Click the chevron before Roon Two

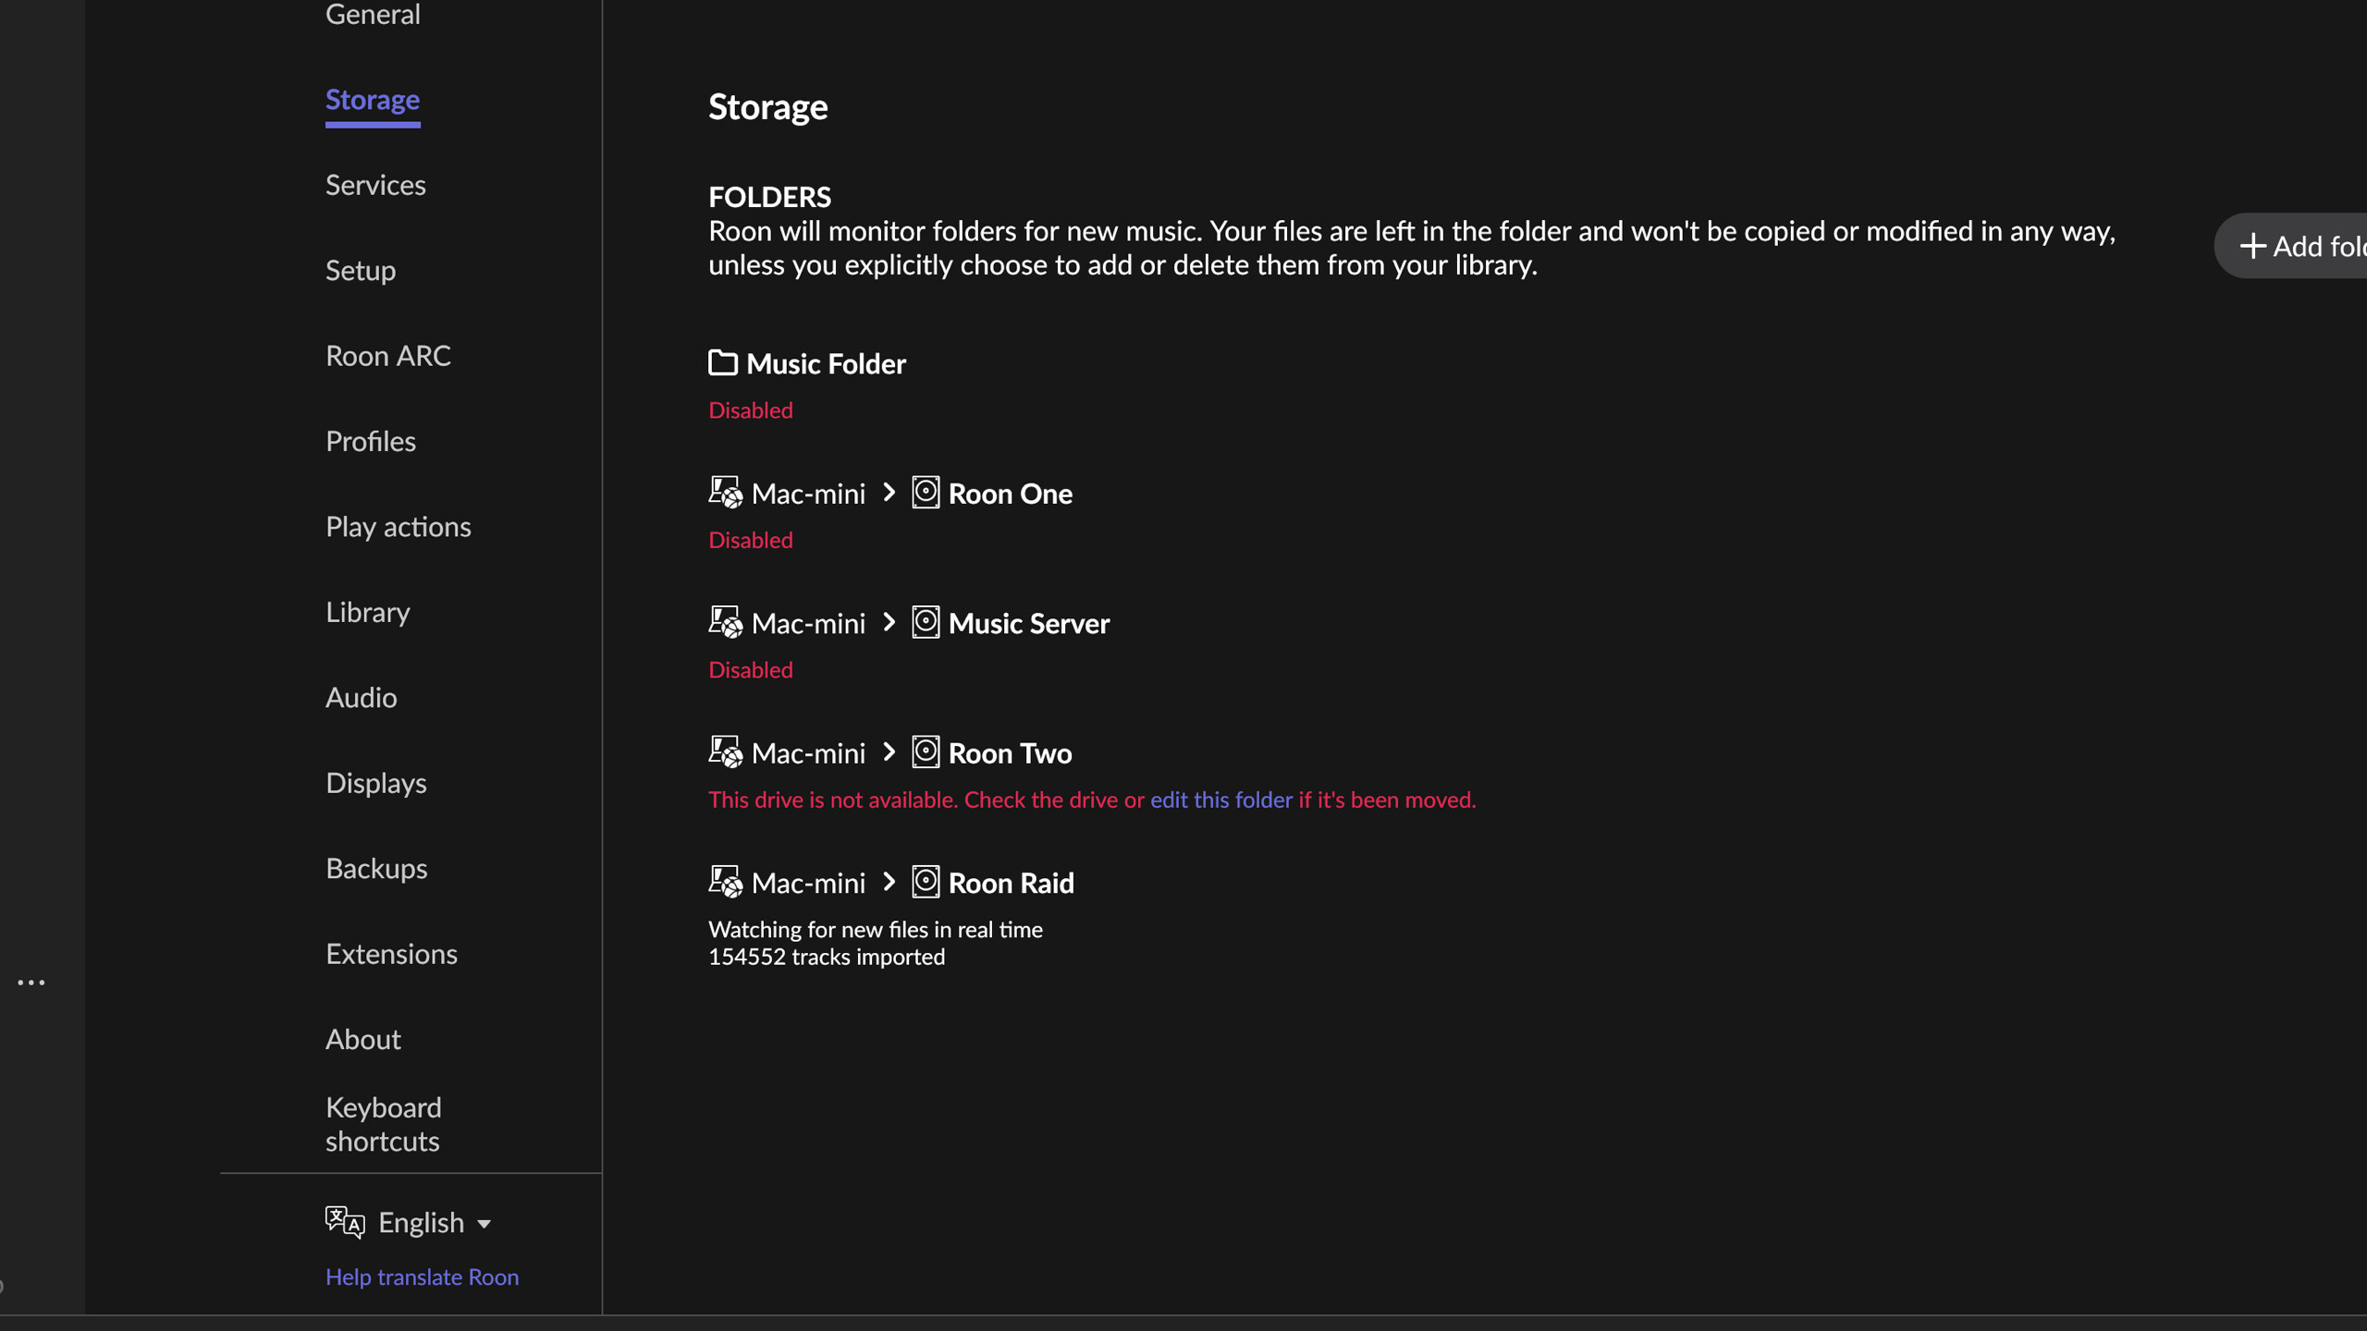pos(889,752)
